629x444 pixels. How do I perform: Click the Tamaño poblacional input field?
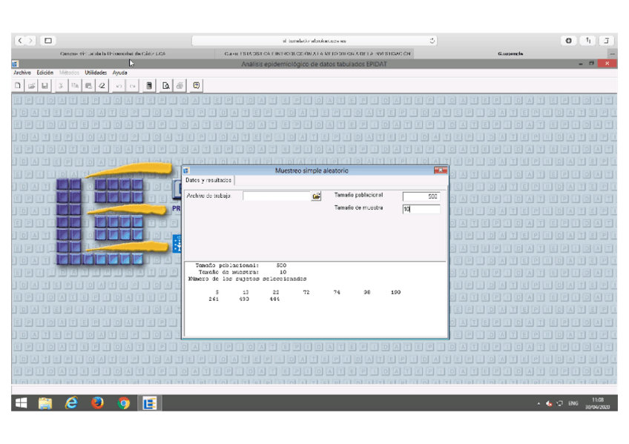pyautogui.click(x=421, y=196)
